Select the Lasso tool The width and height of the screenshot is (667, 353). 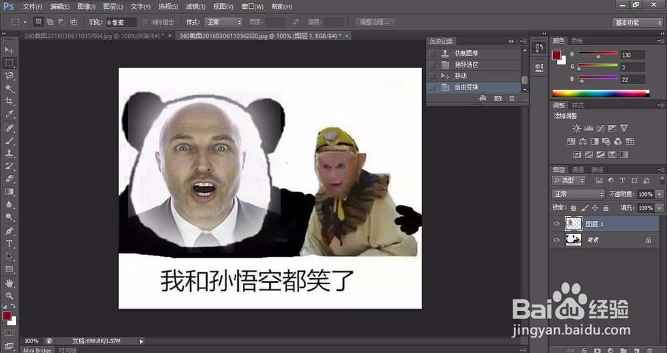pyautogui.click(x=9, y=76)
